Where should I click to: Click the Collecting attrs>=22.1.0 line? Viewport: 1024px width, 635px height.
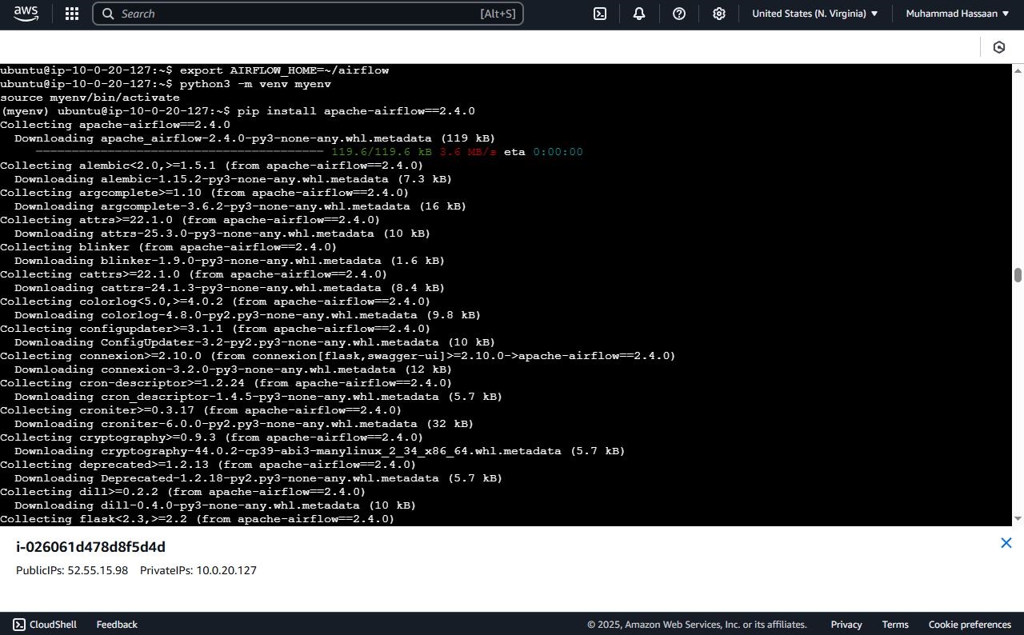190,220
